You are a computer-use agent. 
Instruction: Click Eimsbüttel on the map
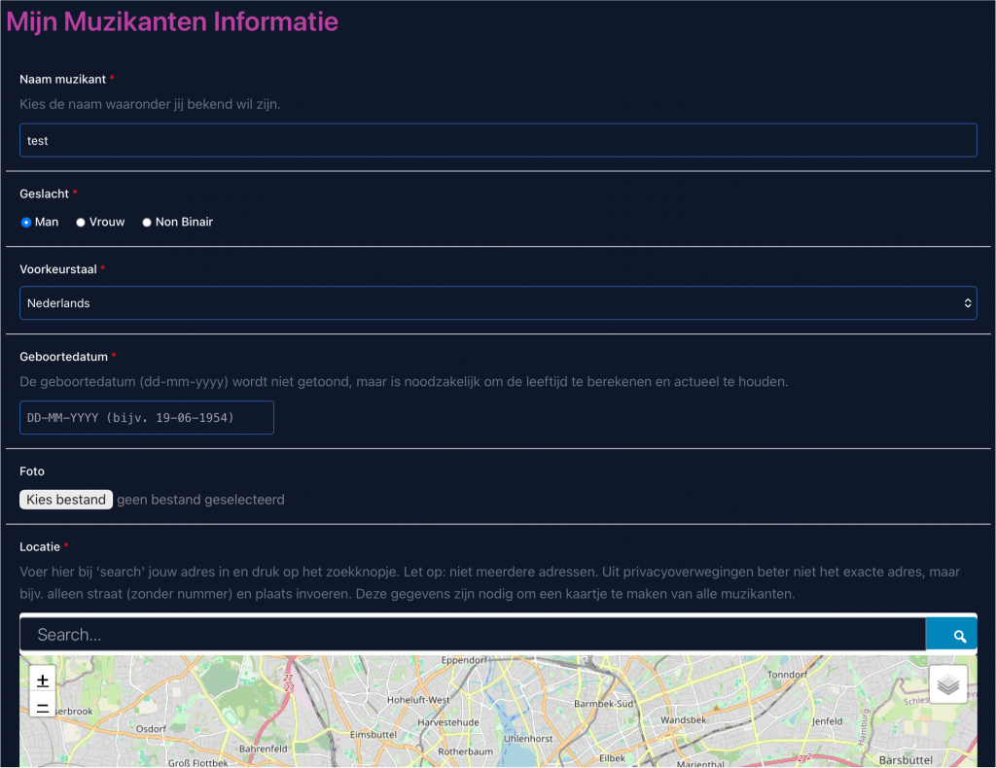[374, 735]
